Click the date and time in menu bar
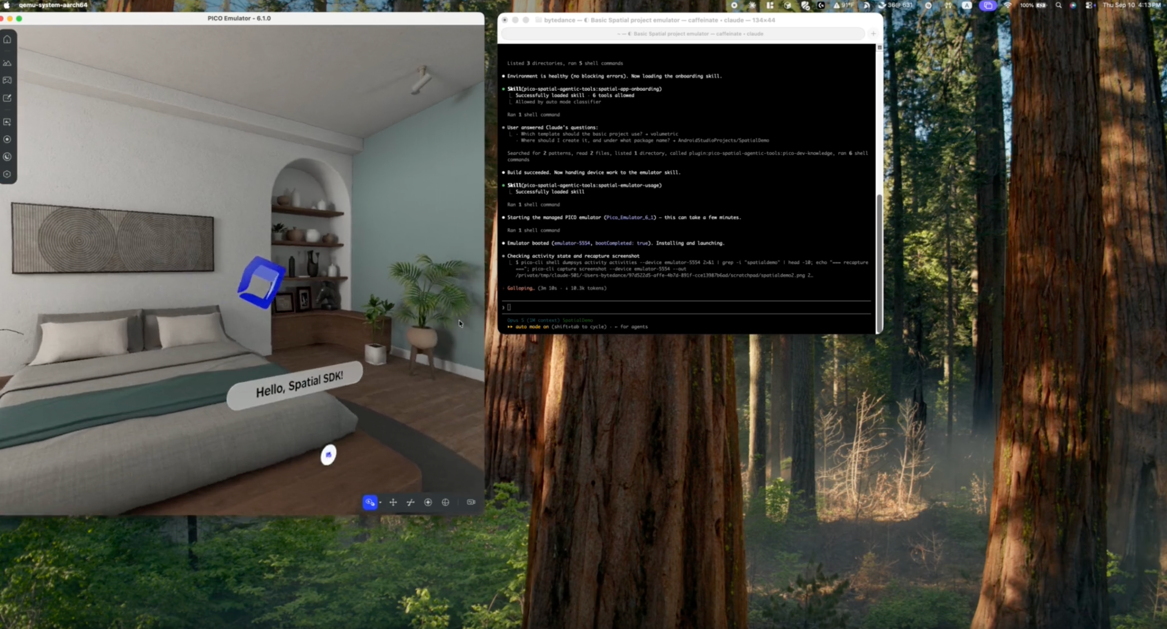Screen dimensions: 1167x629 click(x=1132, y=5)
